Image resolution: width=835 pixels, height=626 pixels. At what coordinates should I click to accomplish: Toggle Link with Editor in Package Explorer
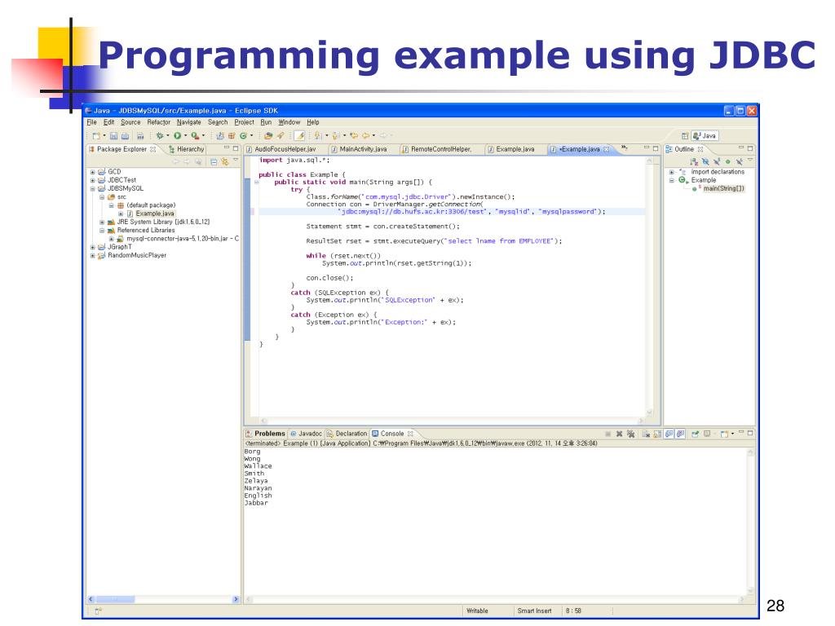coord(225,162)
